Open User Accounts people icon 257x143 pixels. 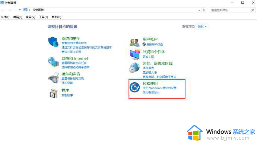coord(134,42)
